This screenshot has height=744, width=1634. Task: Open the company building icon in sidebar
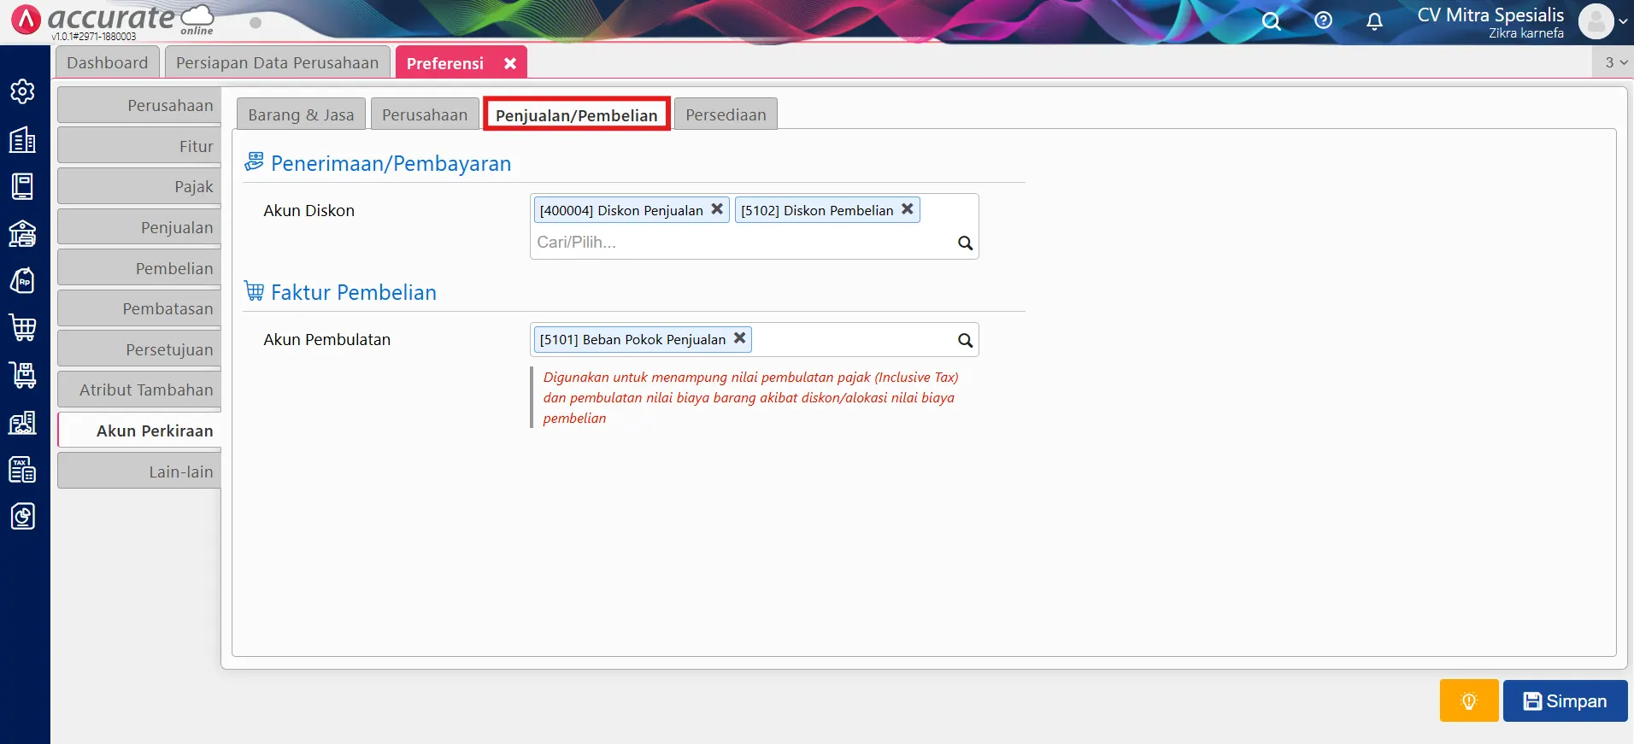(23, 140)
